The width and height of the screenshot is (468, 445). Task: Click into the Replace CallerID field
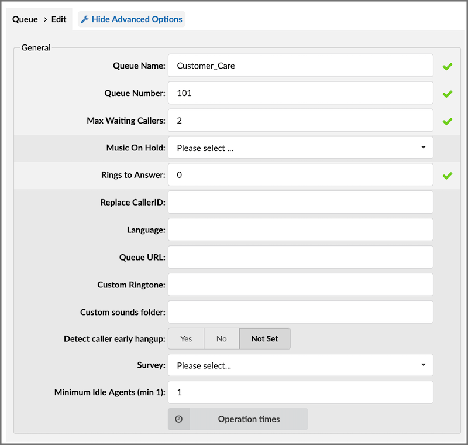point(301,202)
